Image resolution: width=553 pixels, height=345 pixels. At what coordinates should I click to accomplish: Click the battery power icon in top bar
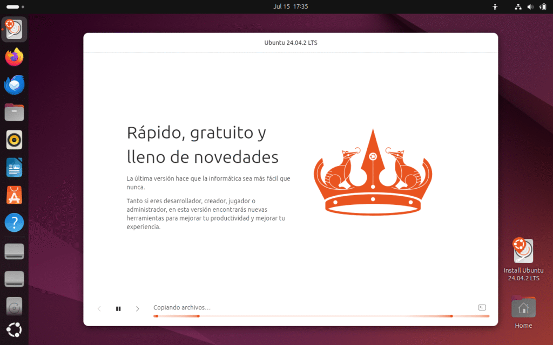(543, 6)
